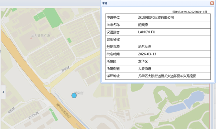
Task: Click the 朗致路 road label on map
Action: tap(12, 110)
